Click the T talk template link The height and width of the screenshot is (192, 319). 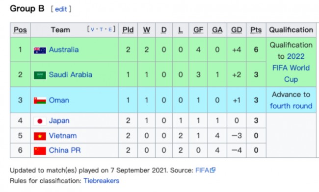pos(101,29)
